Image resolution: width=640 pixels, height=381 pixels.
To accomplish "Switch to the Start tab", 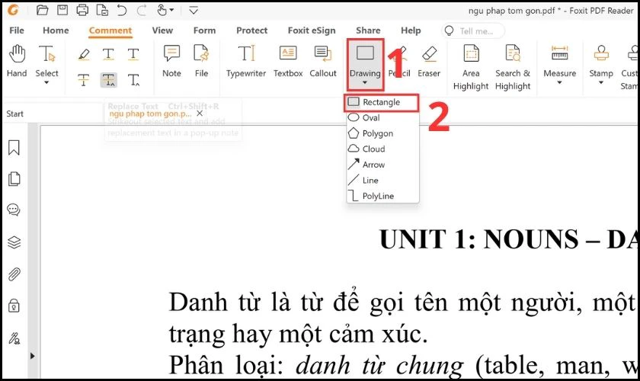I will pyautogui.click(x=14, y=114).
